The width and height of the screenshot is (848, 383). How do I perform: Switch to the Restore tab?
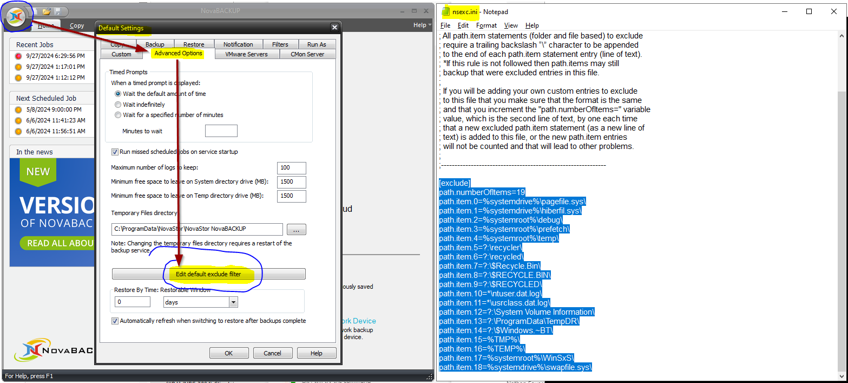pyautogui.click(x=194, y=44)
